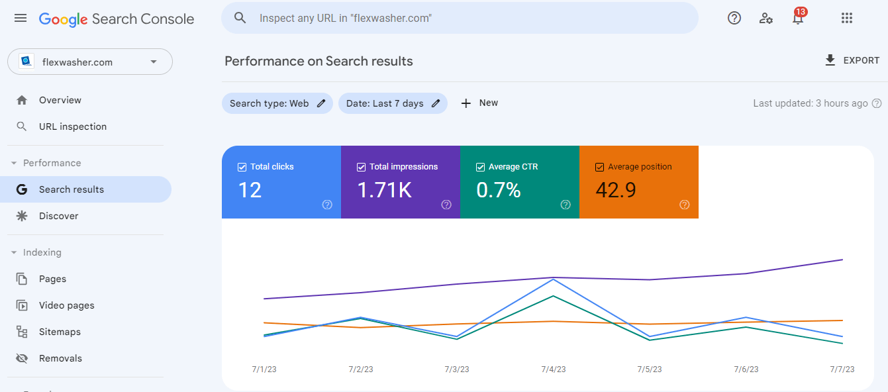Open the flexwasher.com property dropdown arrow
Screen dimensions: 888x392
click(154, 62)
